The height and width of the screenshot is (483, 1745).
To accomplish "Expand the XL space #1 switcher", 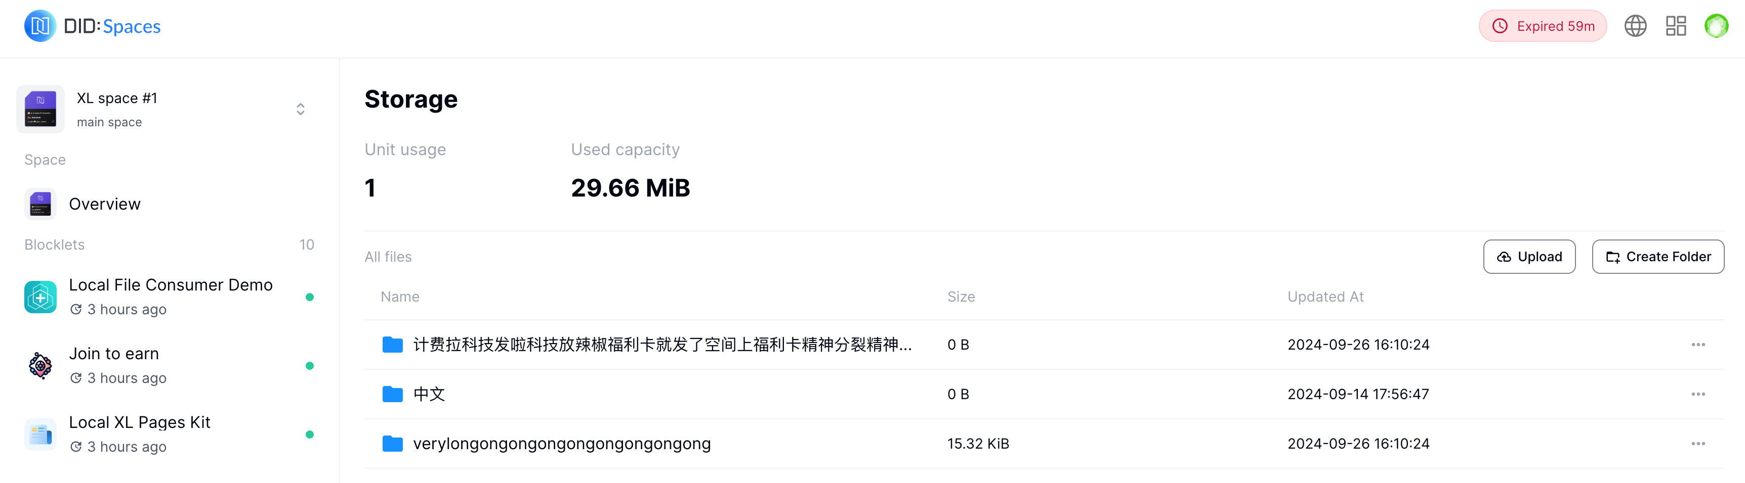I will click(x=300, y=110).
